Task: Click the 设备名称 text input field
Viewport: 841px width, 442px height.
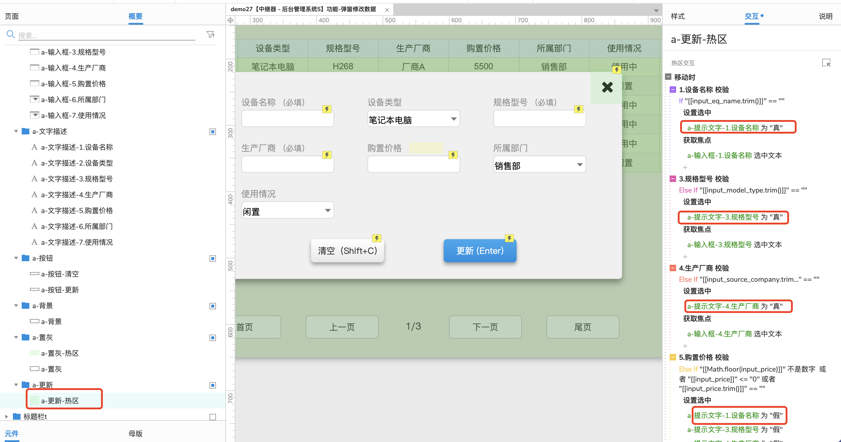Action: click(x=287, y=119)
